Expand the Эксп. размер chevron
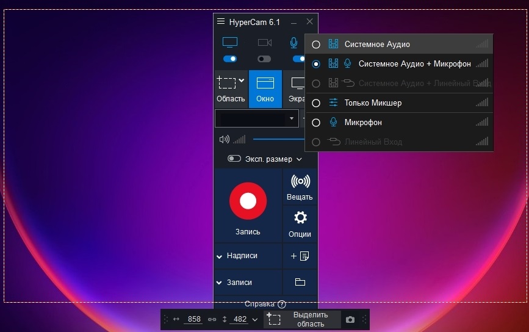This screenshot has height=332, width=529. (299, 159)
